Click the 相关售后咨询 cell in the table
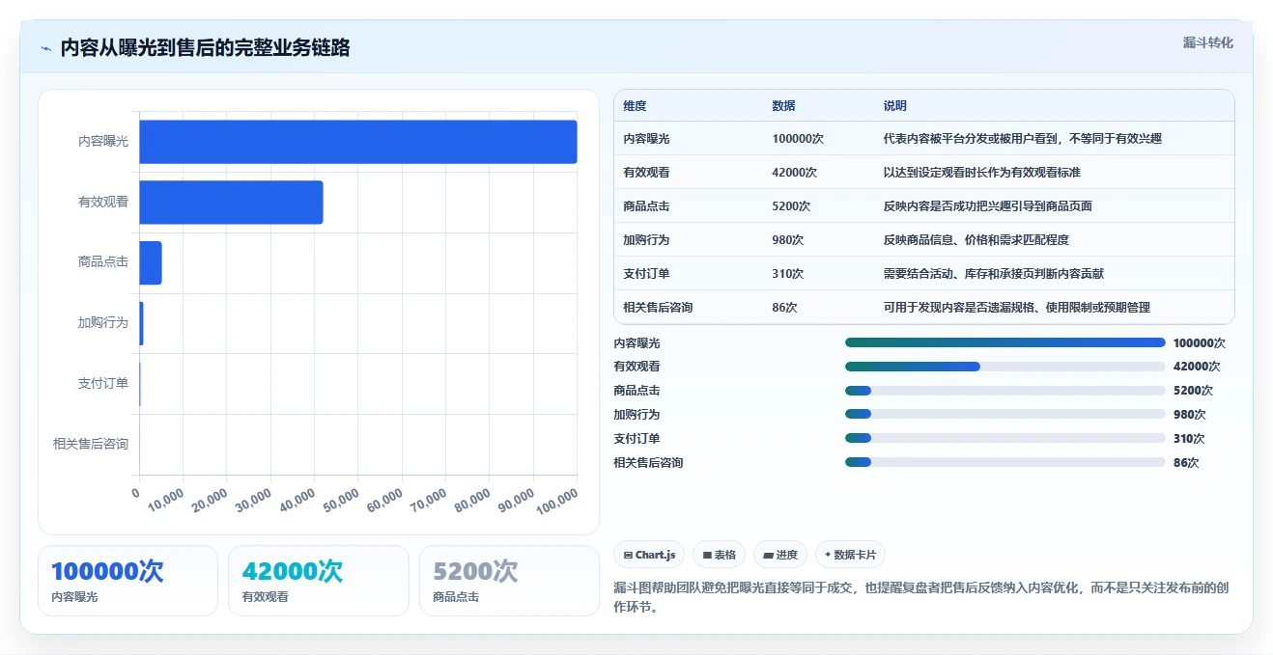This screenshot has height=655, width=1273. (x=658, y=308)
